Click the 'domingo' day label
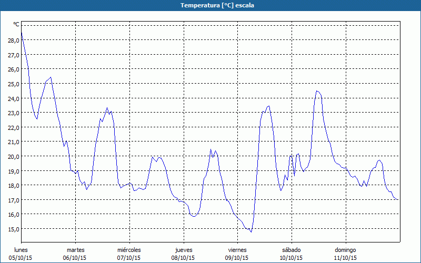This screenshot has height=263, width=421. point(345,250)
